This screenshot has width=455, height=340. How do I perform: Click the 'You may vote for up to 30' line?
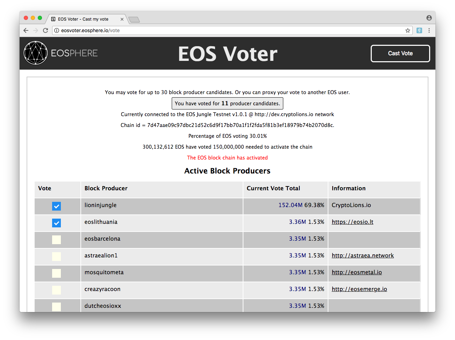227,92
